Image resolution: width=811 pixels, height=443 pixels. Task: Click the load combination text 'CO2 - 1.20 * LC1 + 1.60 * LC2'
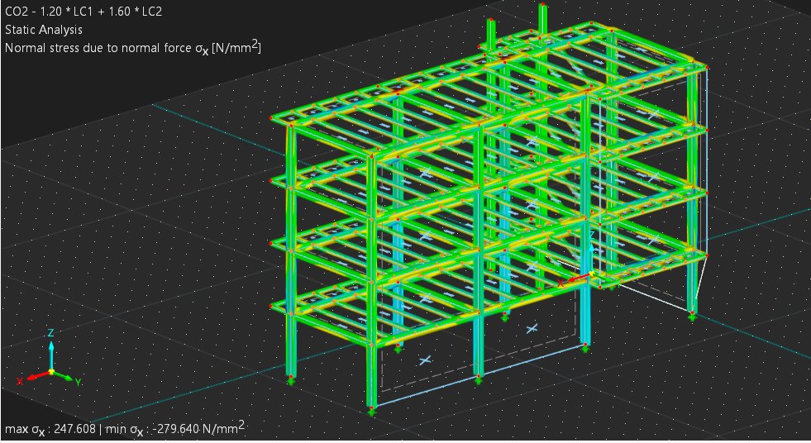[83, 12]
